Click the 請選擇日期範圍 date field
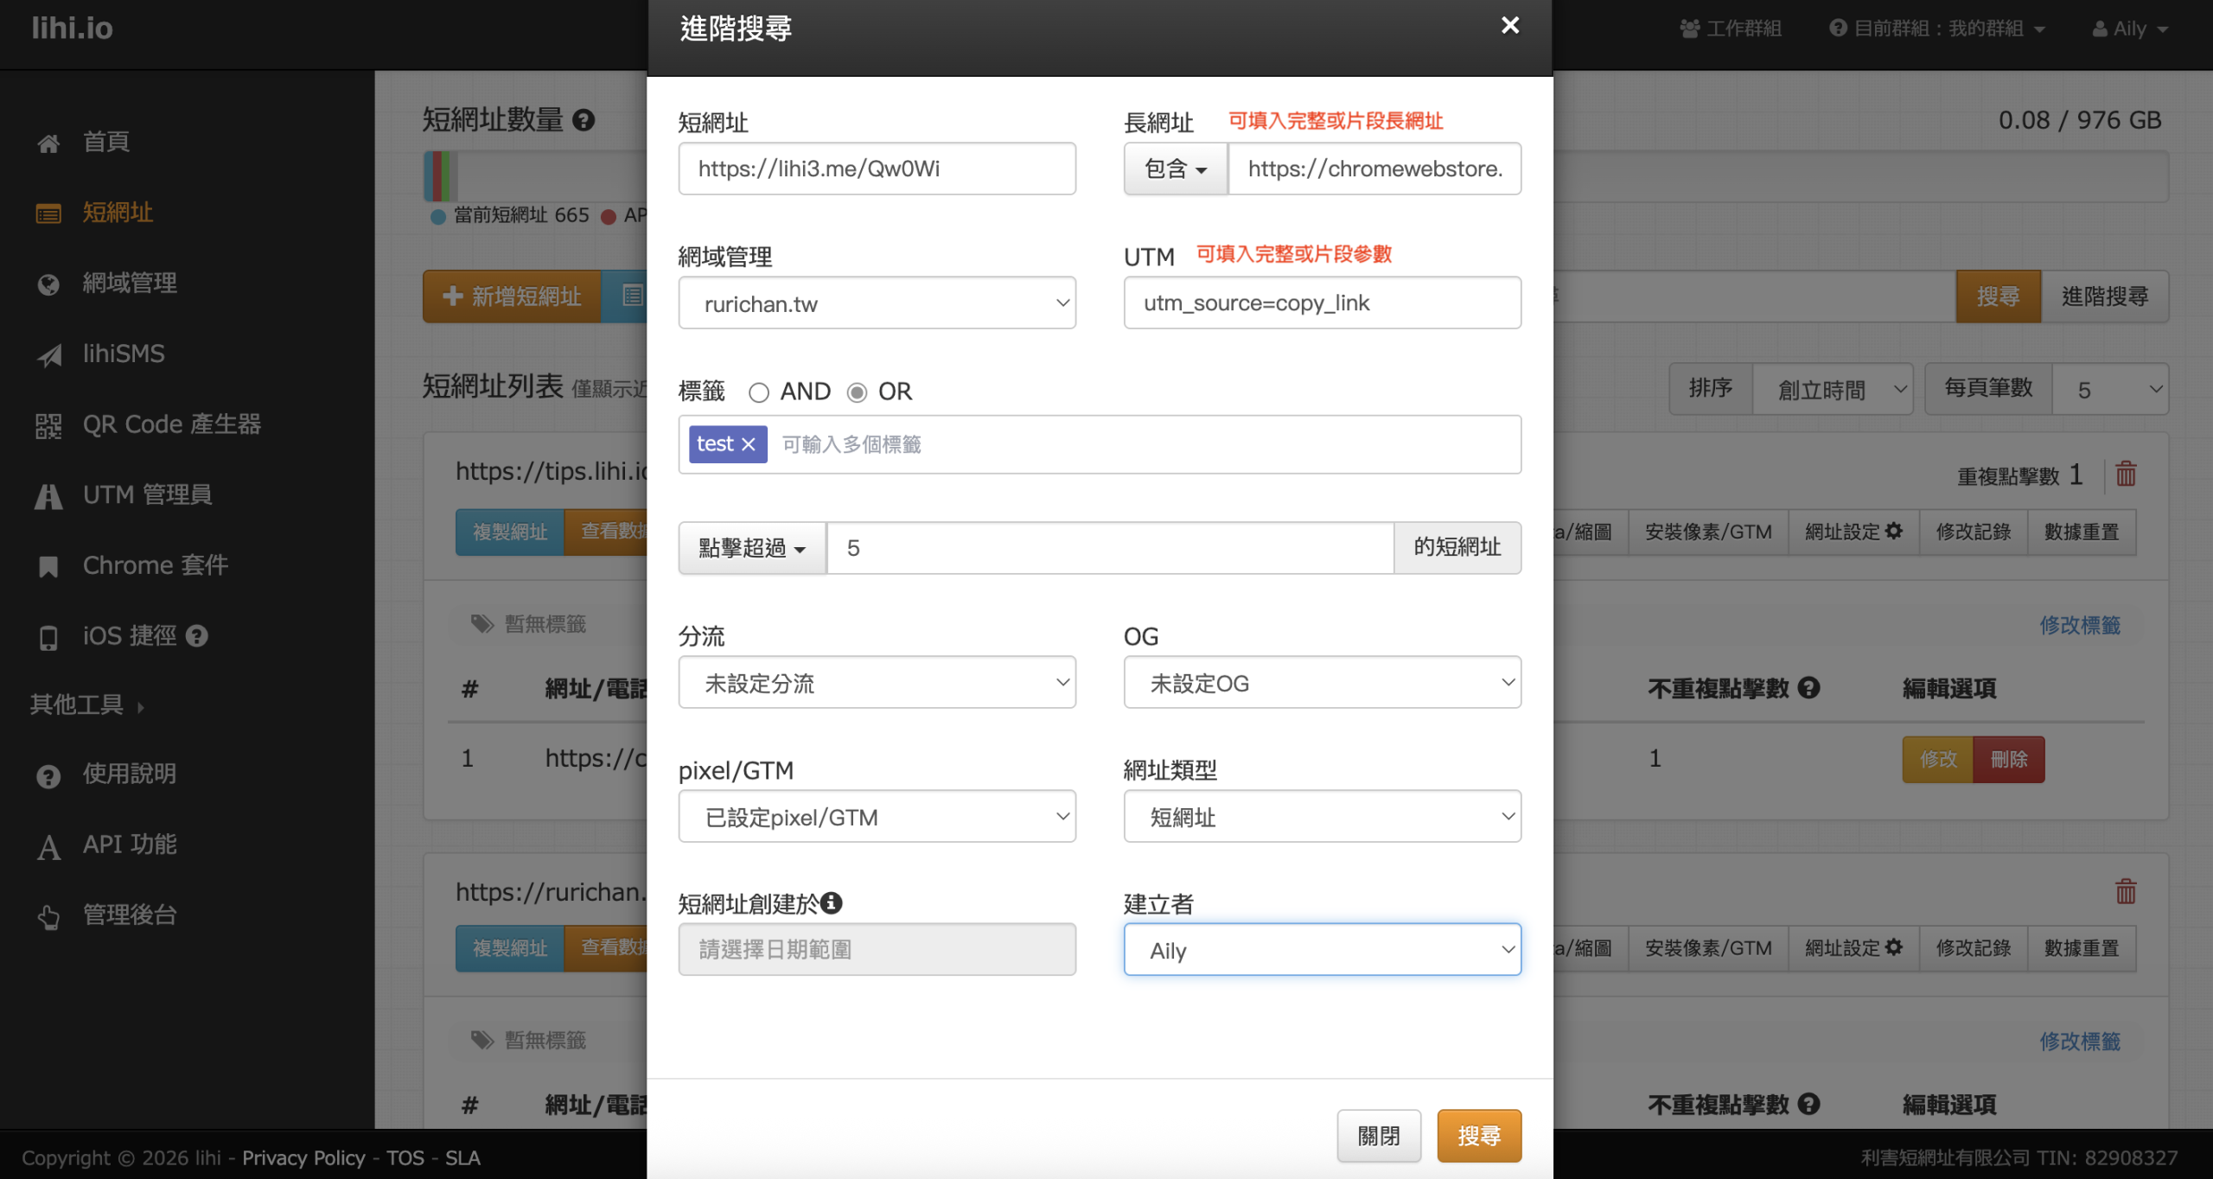Image resolution: width=2213 pixels, height=1179 pixels. [x=877, y=950]
